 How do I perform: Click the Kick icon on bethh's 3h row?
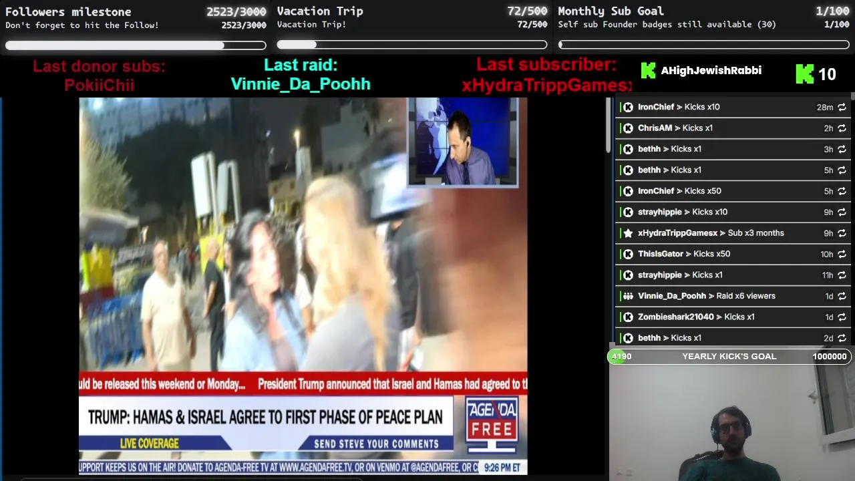tap(628, 149)
